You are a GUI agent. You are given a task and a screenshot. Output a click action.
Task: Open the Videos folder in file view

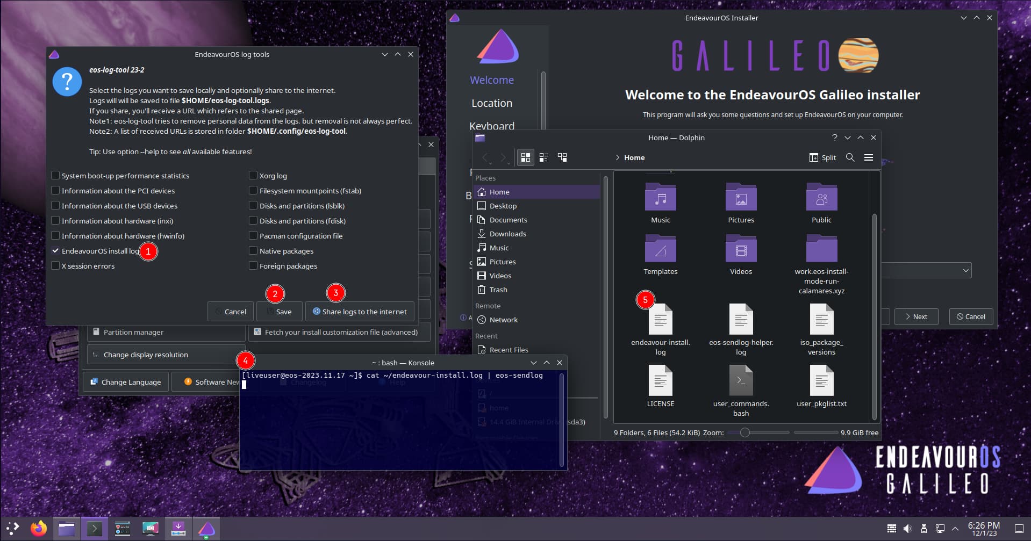point(741,255)
